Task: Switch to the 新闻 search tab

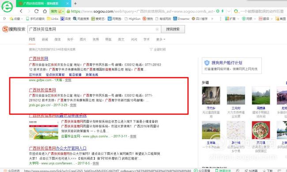Action: (x=45, y=40)
